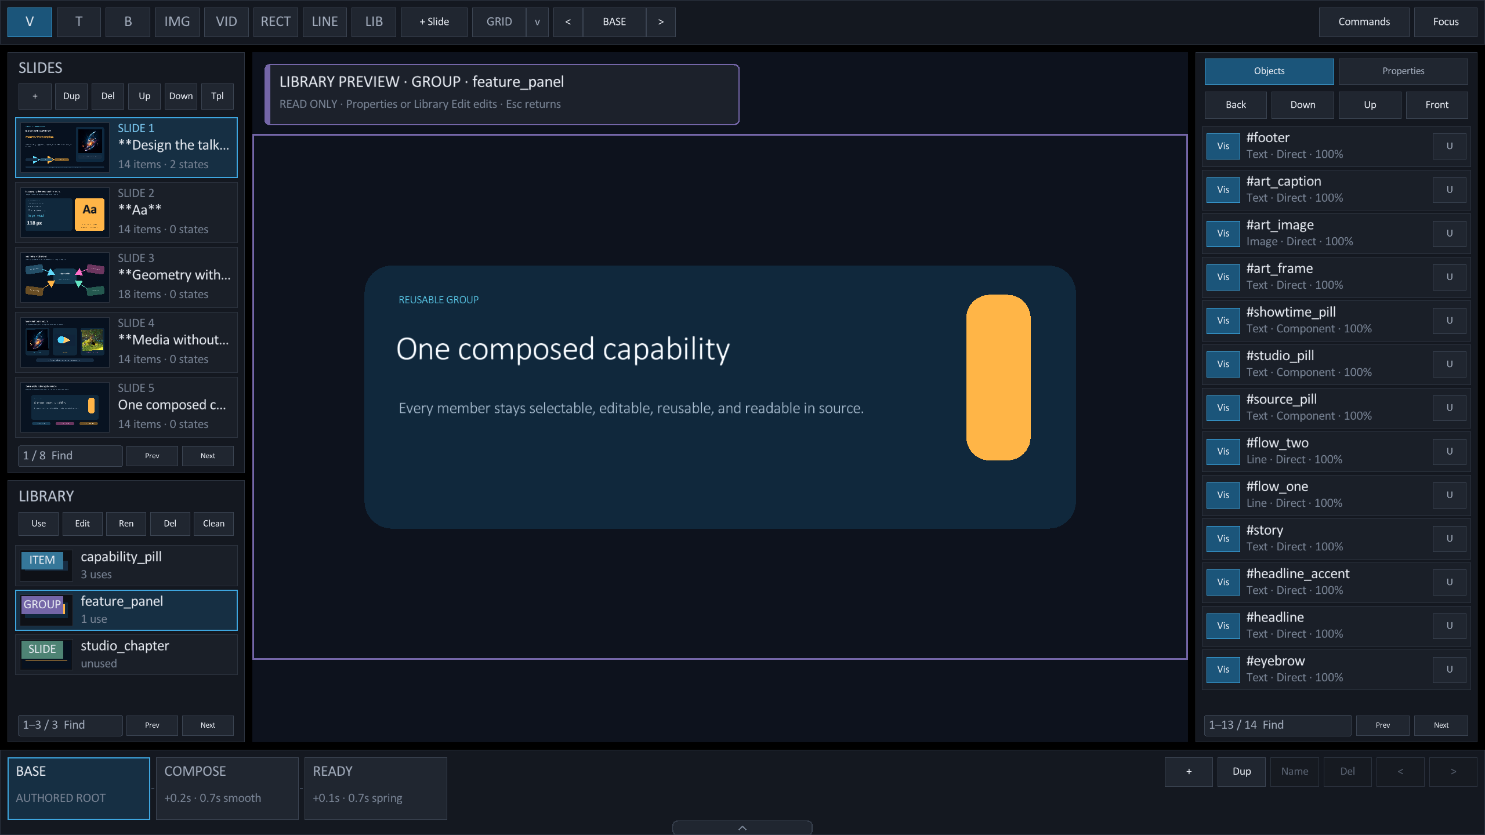Image resolution: width=1485 pixels, height=835 pixels.
Task: Rename library entry with Ren
Action: point(126,524)
